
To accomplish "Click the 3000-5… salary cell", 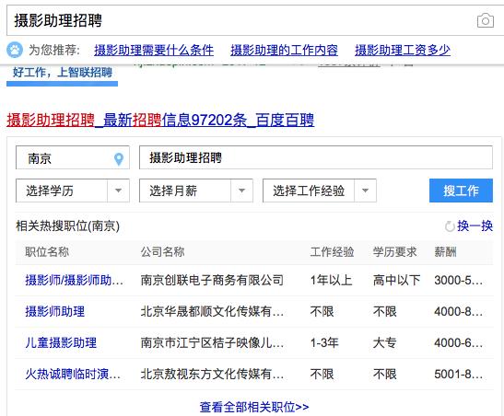I will tap(458, 281).
